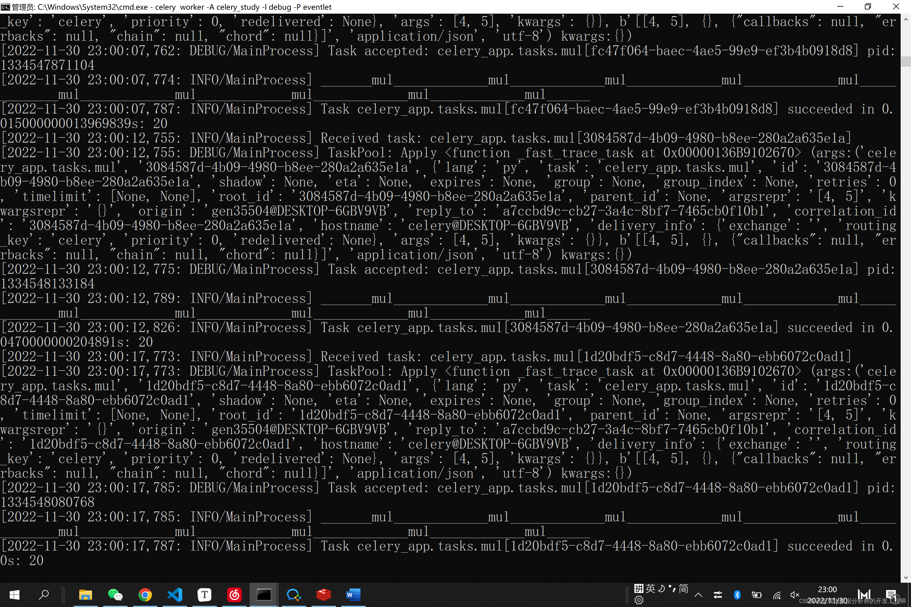The image size is (911, 607).
Task: Click the console scrollbar up arrow
Action: point(906,19)
